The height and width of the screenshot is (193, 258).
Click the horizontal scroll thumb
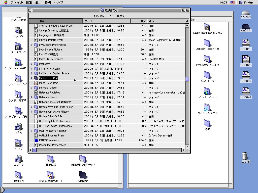coord(34,150)
